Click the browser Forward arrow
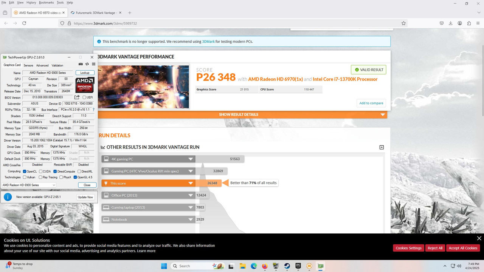This screenshot has height=272, width=484. (x=15, y=23)
